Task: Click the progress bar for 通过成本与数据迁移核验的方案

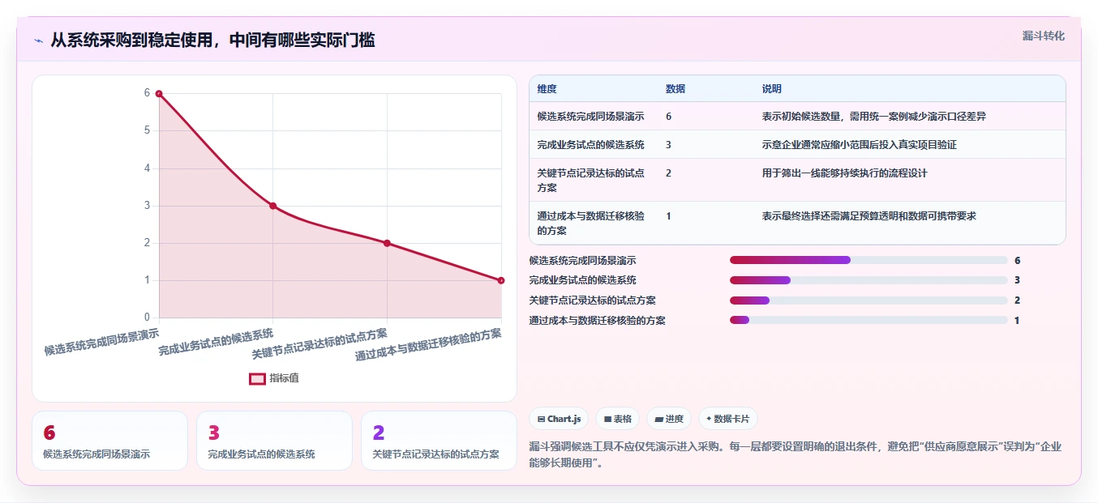Action: point(869,320)
